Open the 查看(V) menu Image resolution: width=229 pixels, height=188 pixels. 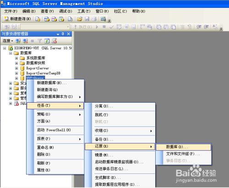47,11
